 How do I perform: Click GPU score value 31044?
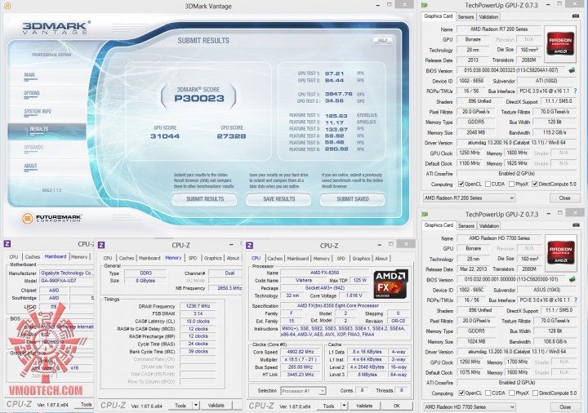[x=165, y=136]
